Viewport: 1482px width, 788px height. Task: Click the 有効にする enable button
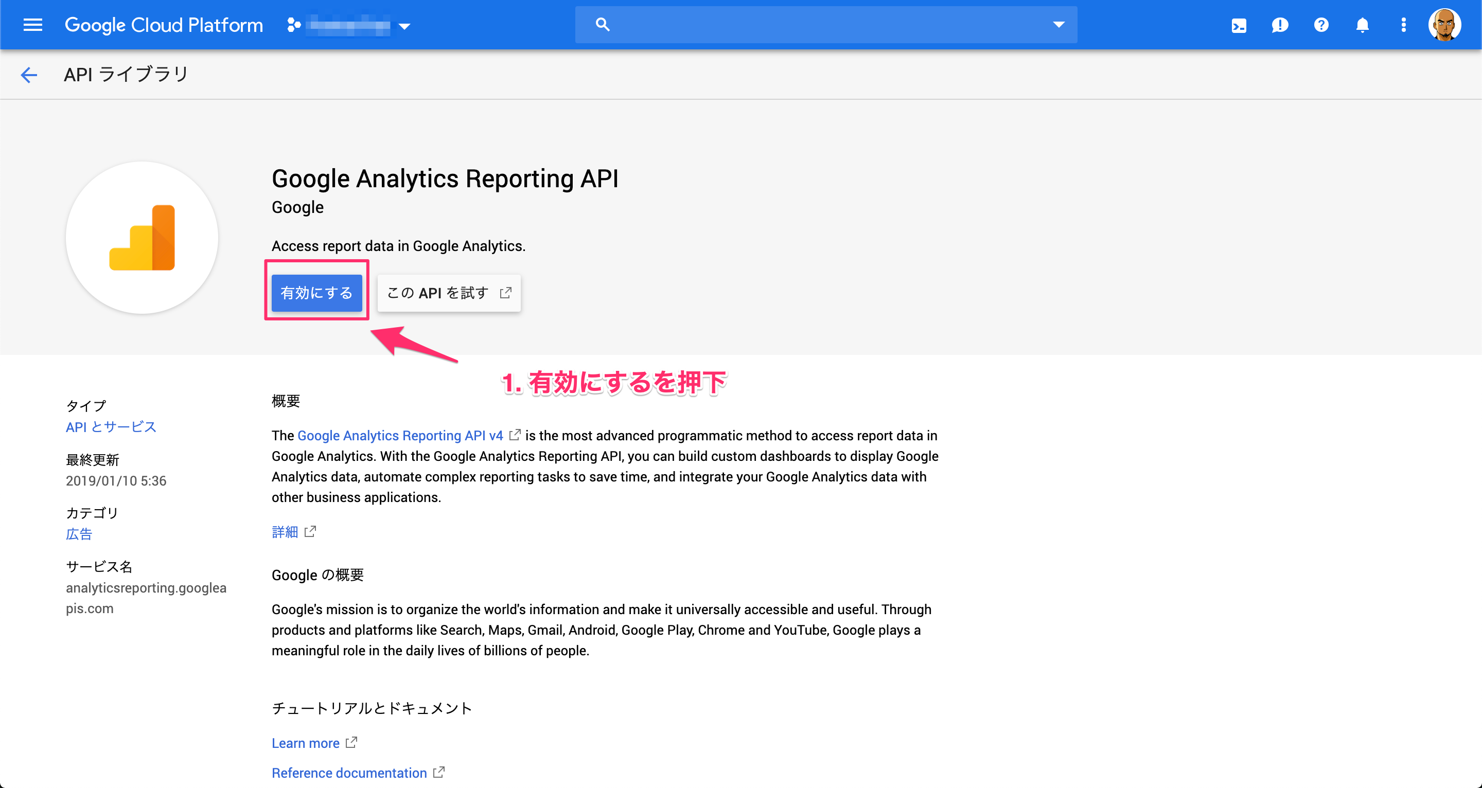[x=316, y=293]
